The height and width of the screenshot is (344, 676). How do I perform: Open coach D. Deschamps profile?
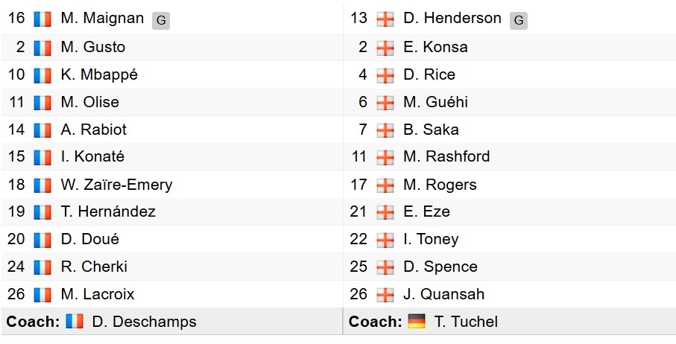tap(144, 322)
